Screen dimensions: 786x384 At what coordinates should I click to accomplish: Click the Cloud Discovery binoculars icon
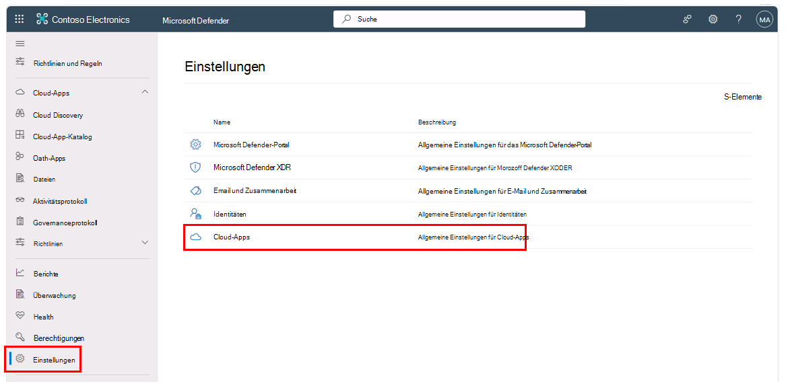[x=20, y=114]
